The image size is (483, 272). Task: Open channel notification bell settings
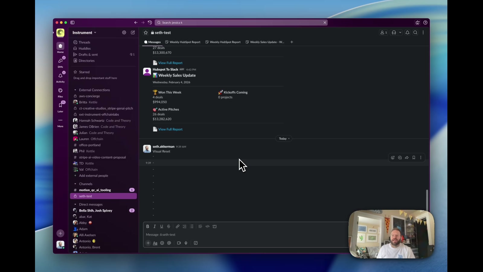coord(408,33)
